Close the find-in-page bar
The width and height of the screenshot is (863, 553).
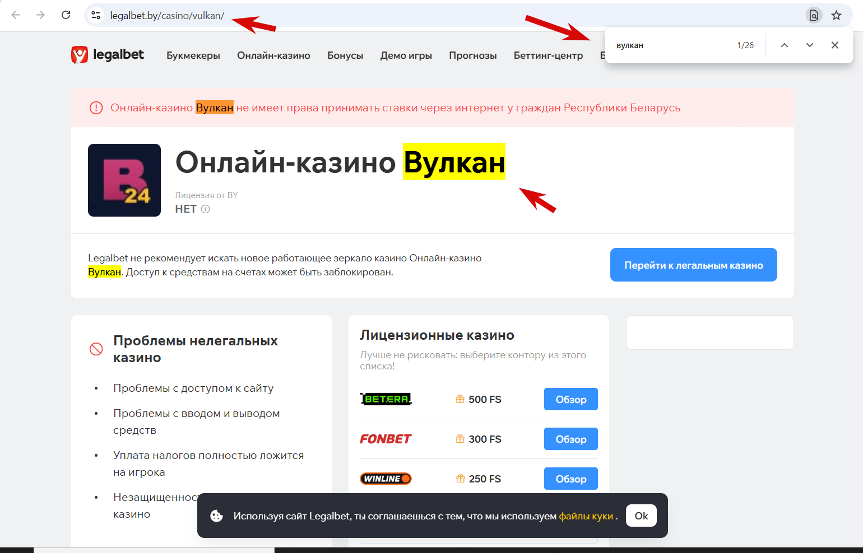tap(835, 45)
